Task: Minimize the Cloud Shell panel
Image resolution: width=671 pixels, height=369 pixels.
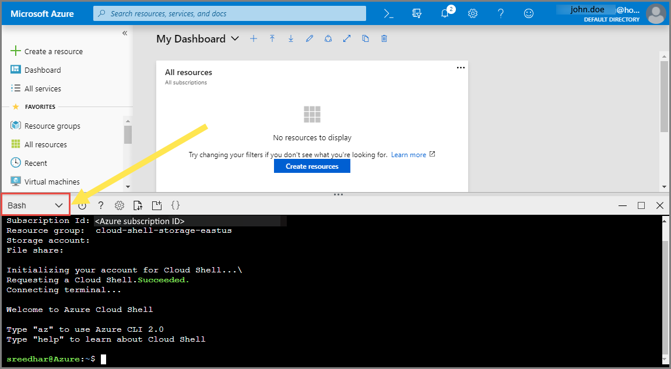Action: point(623,205)
